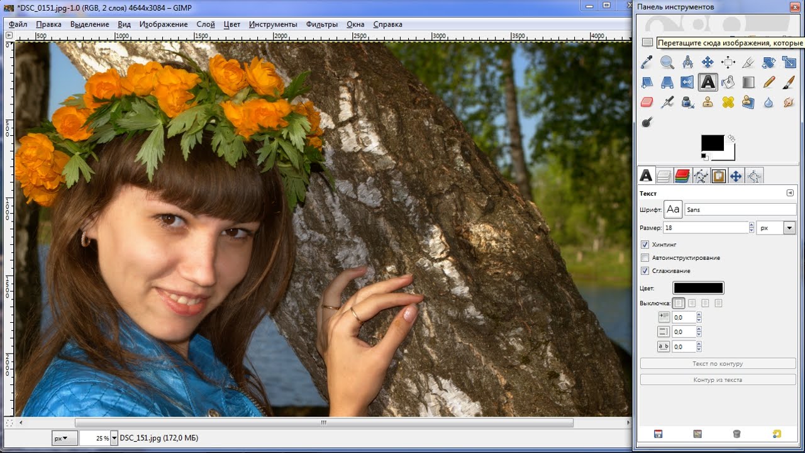The width and height of the screenshot is (805, 453).
Task: Select the Move tool in toolbox
Action: 708,62
